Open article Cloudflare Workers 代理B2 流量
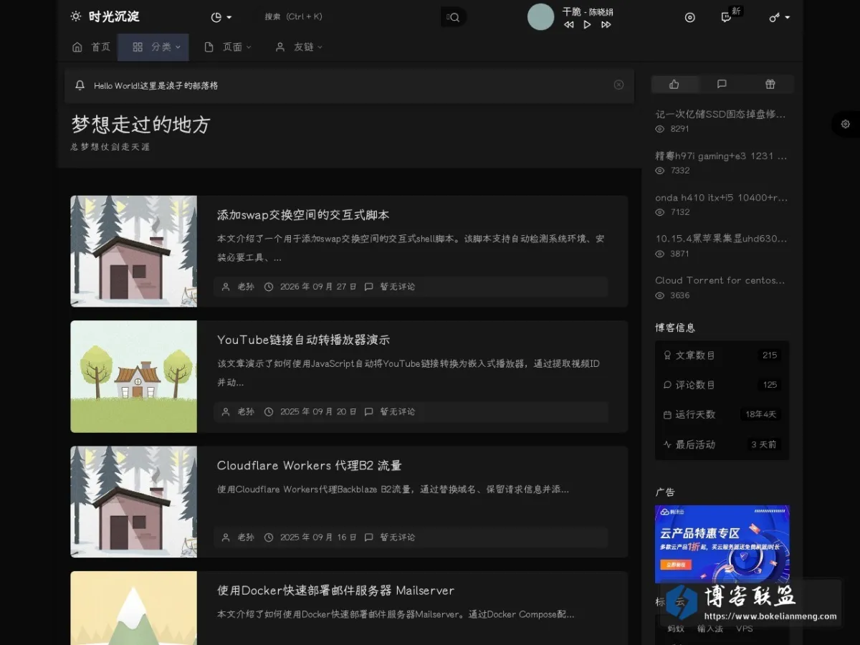The image size is (860, 645). [309, 465]
